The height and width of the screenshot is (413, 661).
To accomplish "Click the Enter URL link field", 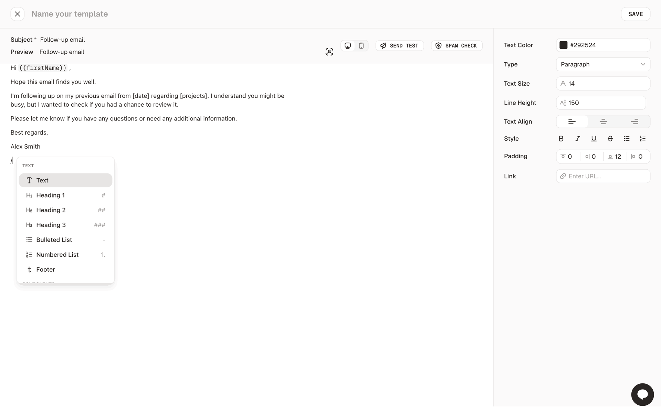I will pos(603,176).
